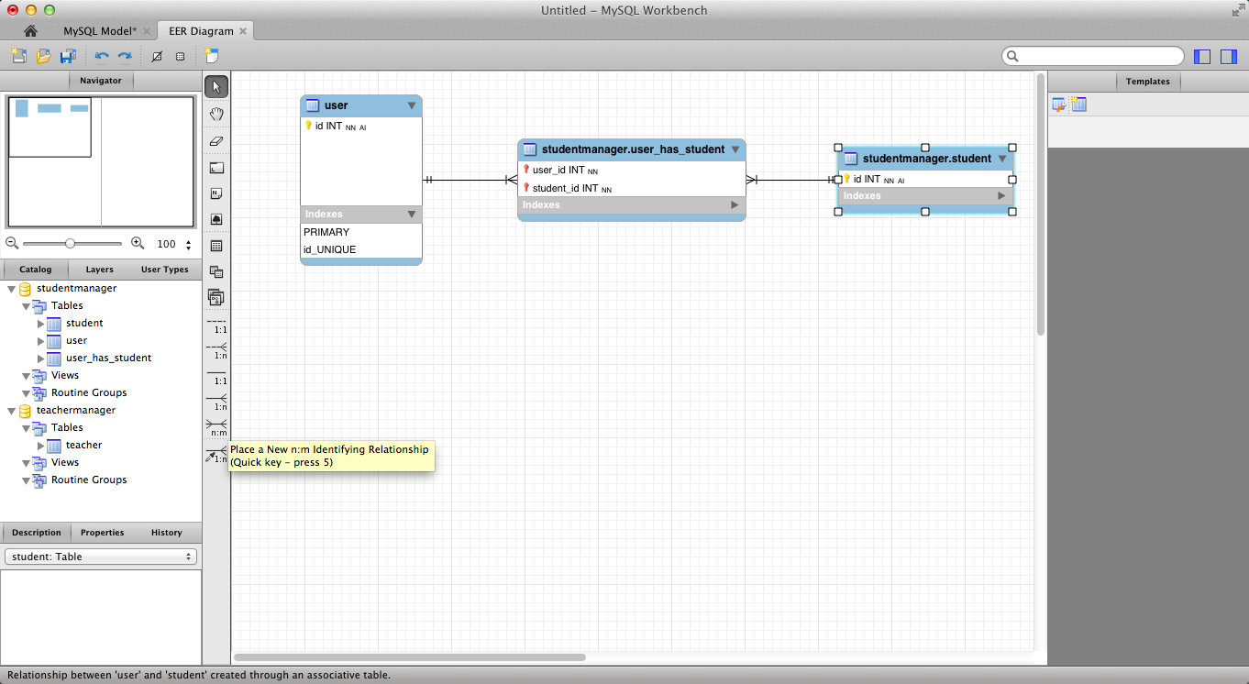This screenshot has width=1249, height=684.
Task: Open Routine Groups under teachermanager
Action: (x=89, y=480)
